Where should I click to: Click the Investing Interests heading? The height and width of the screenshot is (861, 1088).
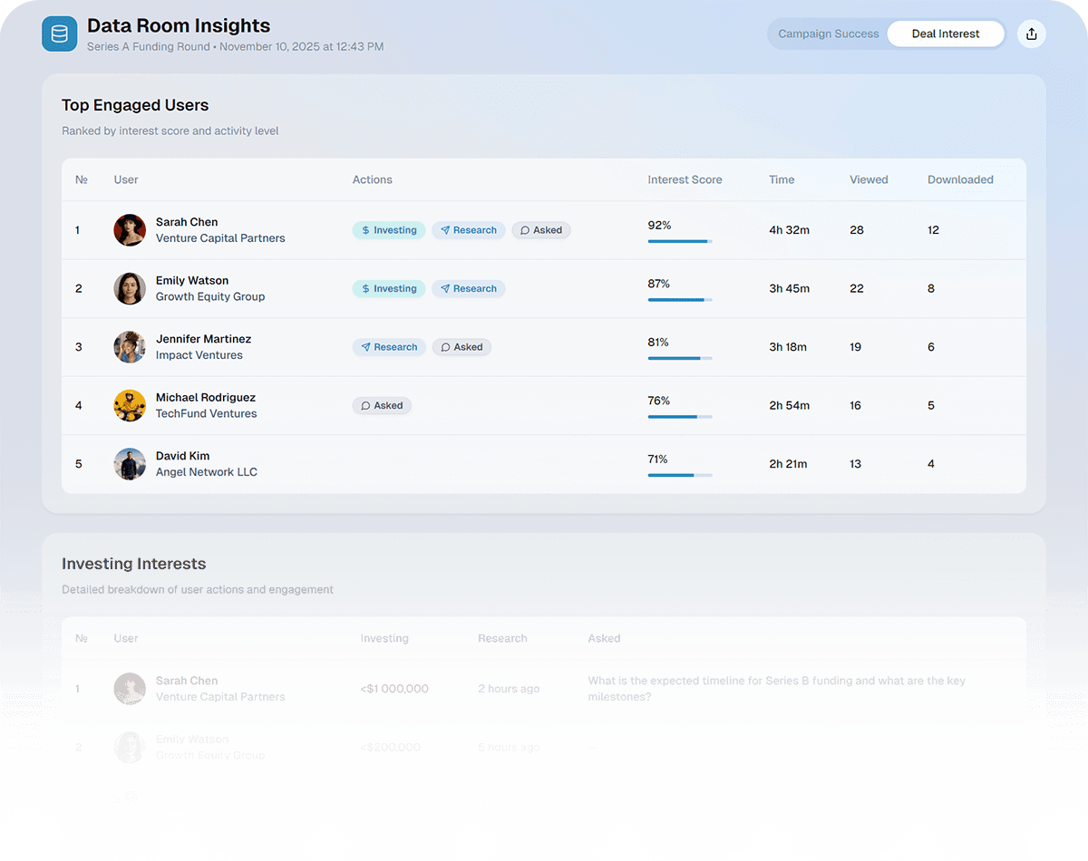[x=134, y=564]
